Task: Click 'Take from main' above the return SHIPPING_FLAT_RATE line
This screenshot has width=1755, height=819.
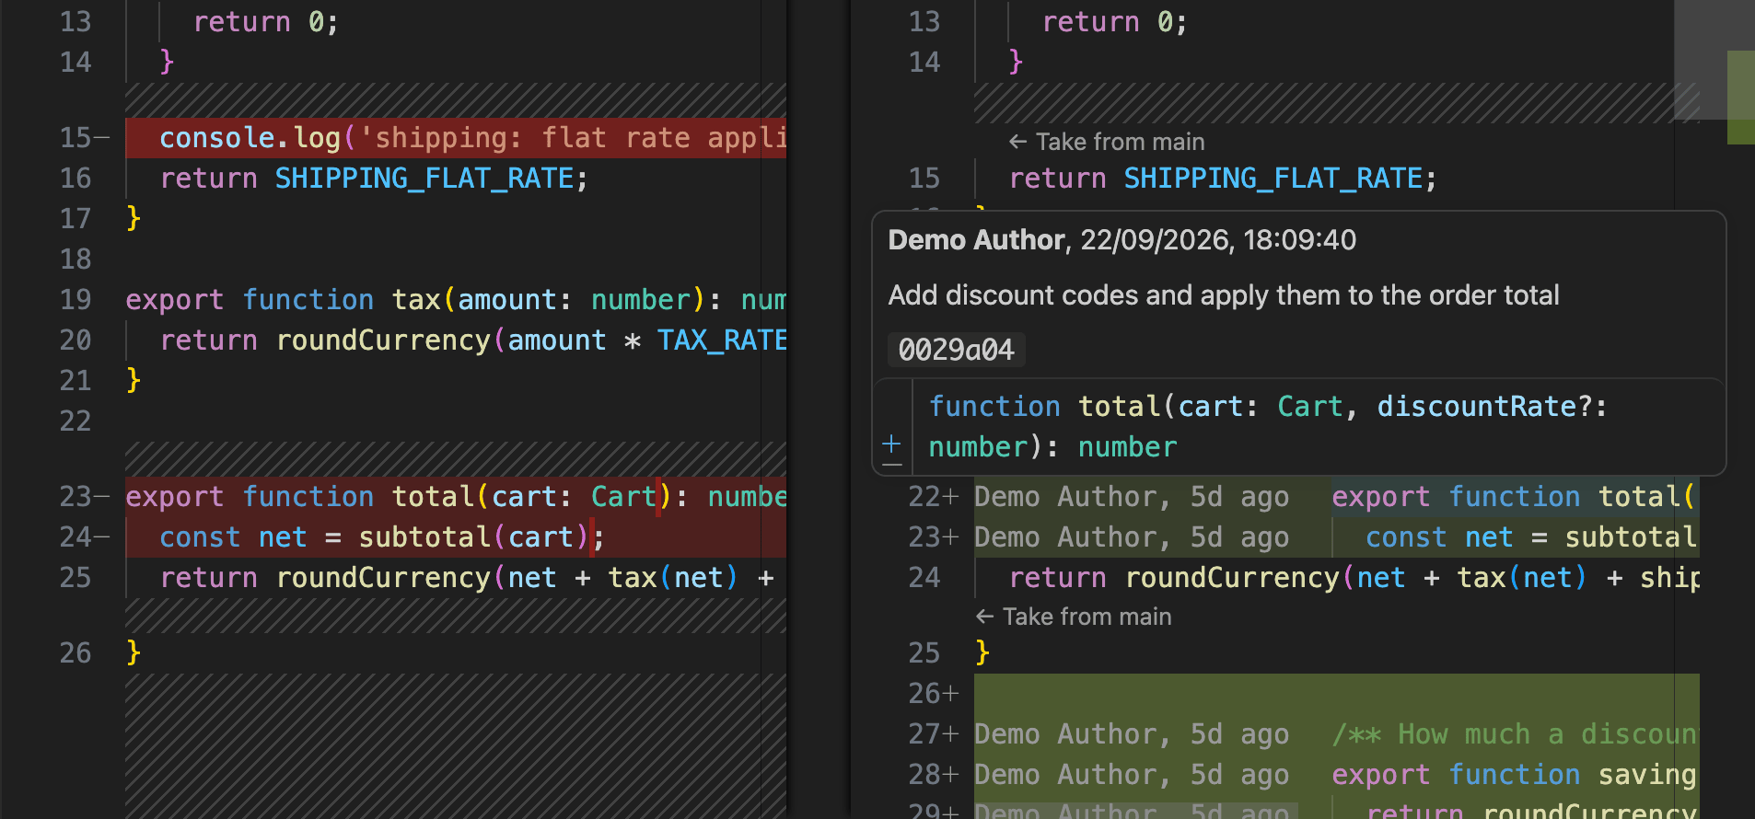Action: (x=1107, y=142)
